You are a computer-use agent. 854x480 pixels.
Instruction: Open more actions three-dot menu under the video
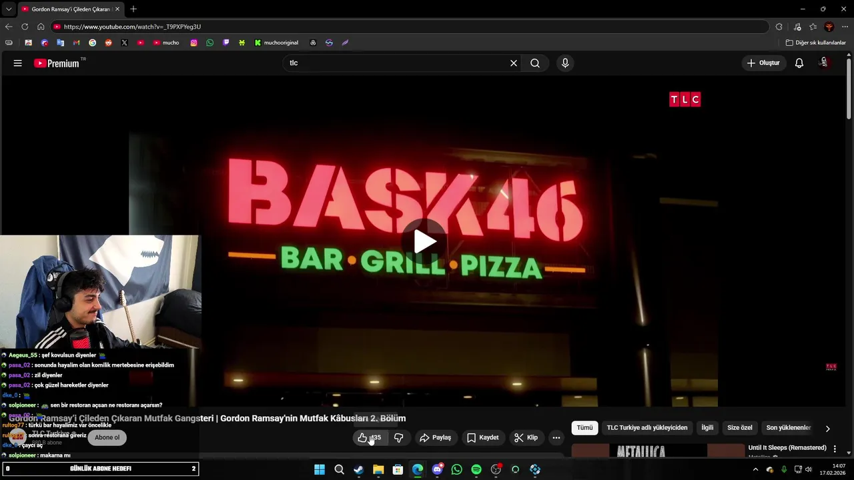(x=556, y=437)
